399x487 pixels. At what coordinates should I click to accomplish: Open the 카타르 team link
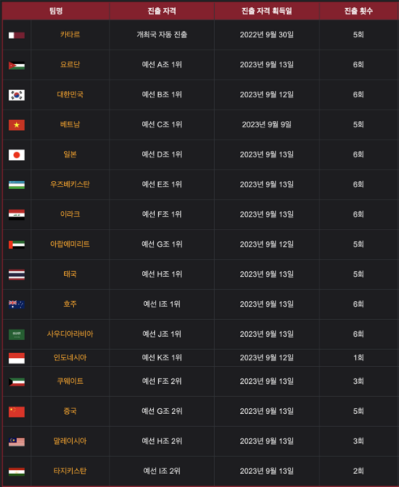(x=70, y=34)
